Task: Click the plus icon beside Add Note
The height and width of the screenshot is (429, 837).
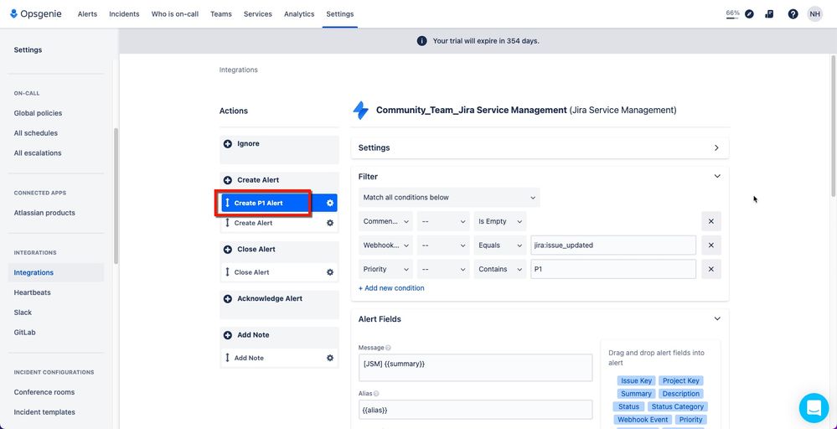Action: pyautogui.click(x=228, y=335)
